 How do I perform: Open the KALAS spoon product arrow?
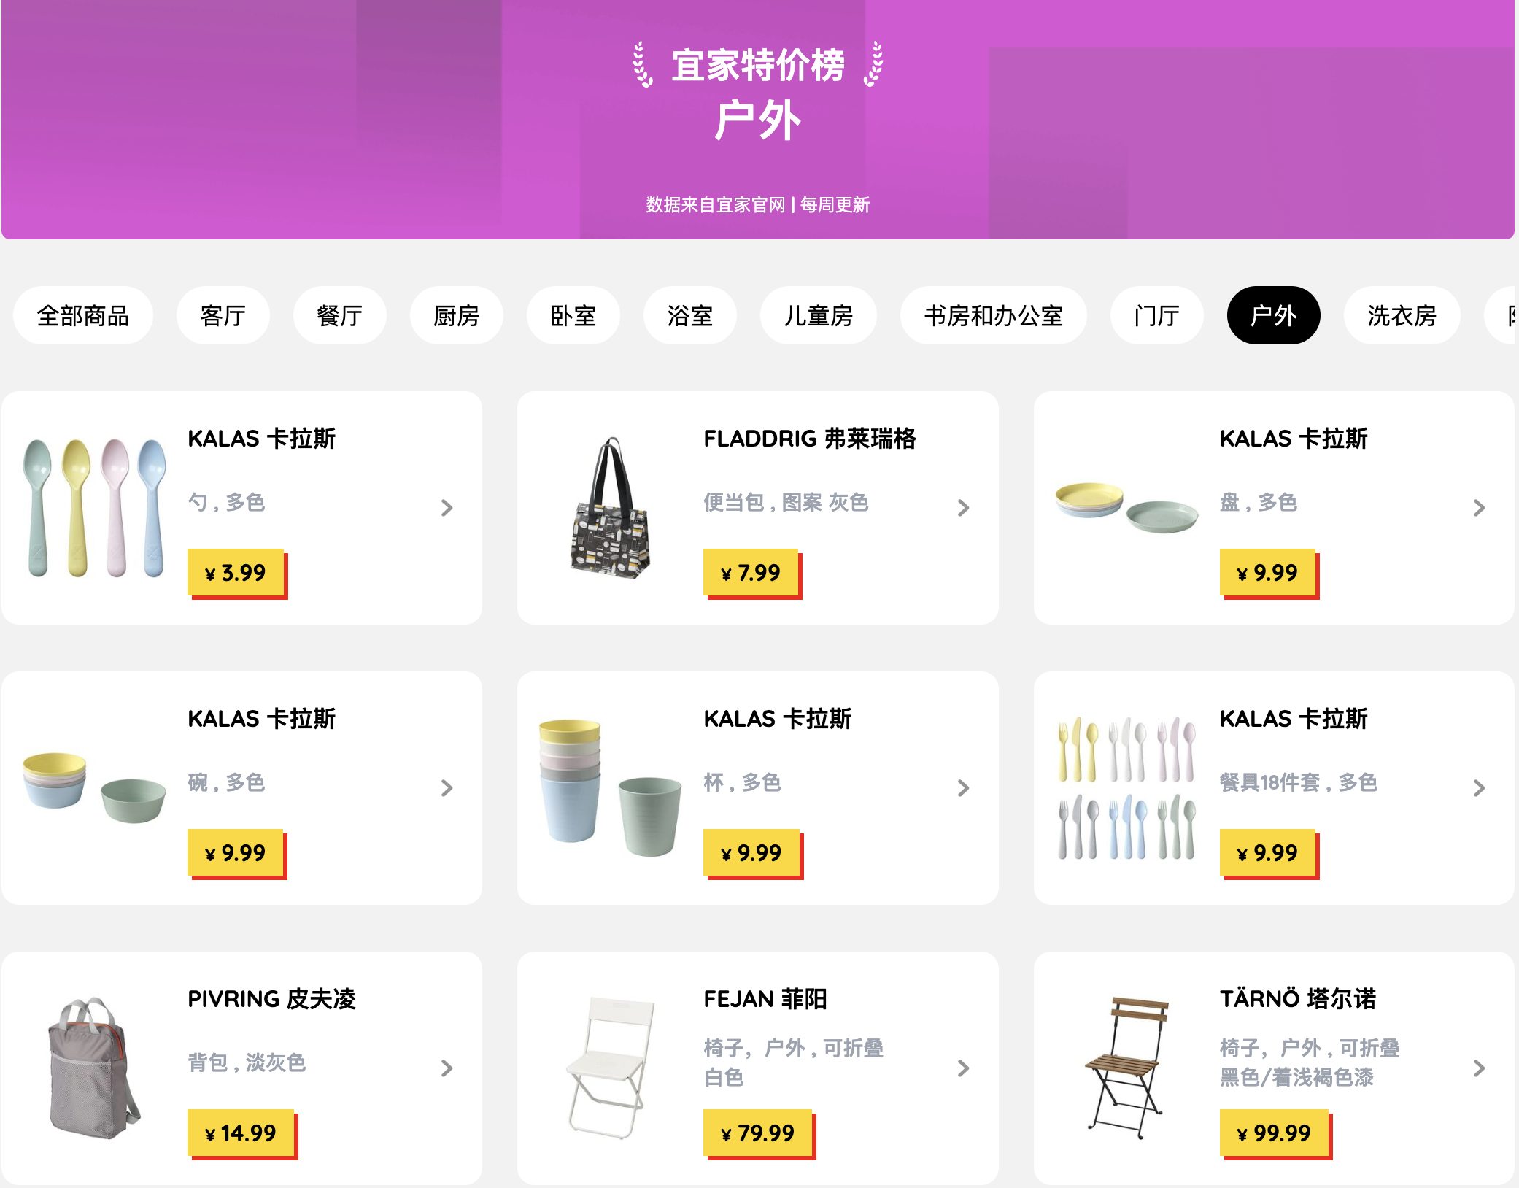click(x=447, y=508)
